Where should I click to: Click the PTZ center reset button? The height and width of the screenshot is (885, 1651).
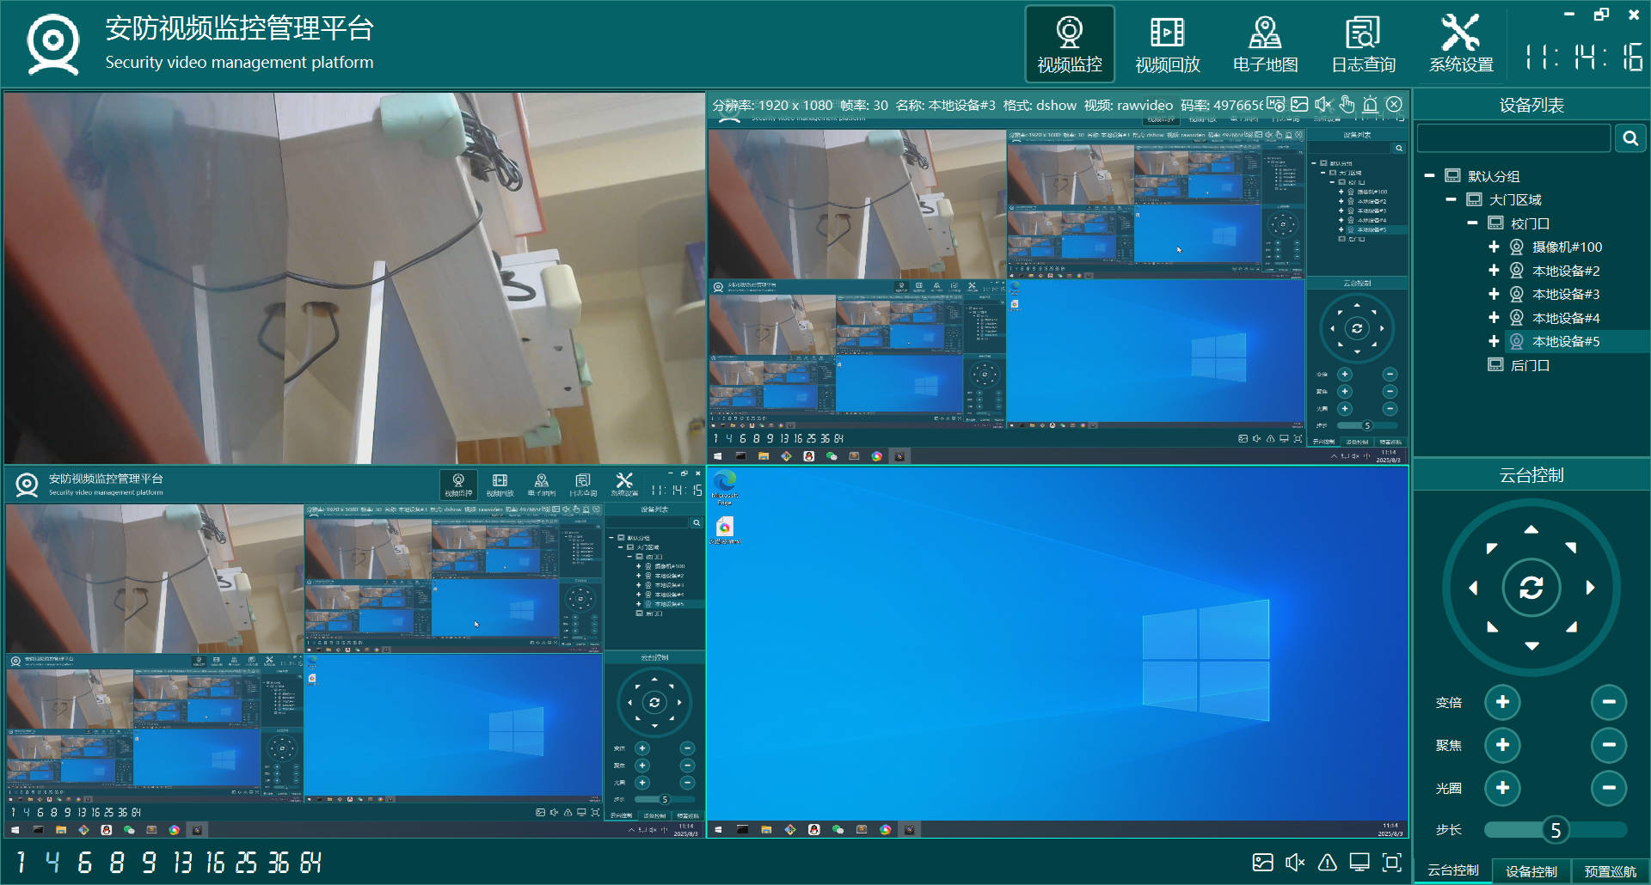pyautogui.click(x=1531, y=588)
